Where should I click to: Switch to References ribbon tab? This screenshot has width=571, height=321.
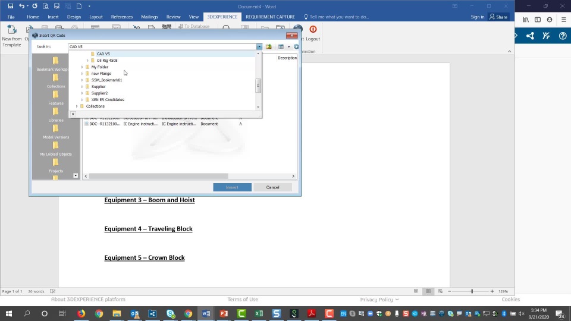(x=121, y=17)
